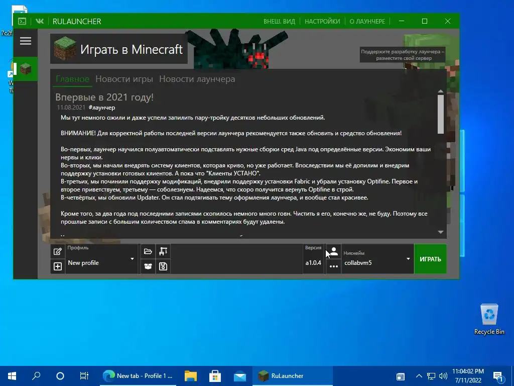514x386 pixels.
Task: Open volume speaker tray icon
Action: 443,376
